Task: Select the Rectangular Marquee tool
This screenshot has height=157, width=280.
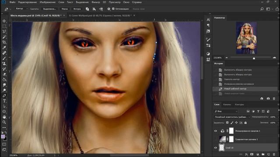Action: click(4, 26)
